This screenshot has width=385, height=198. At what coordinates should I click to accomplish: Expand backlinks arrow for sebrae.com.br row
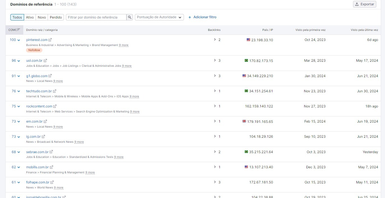click(x=215, y=152)
